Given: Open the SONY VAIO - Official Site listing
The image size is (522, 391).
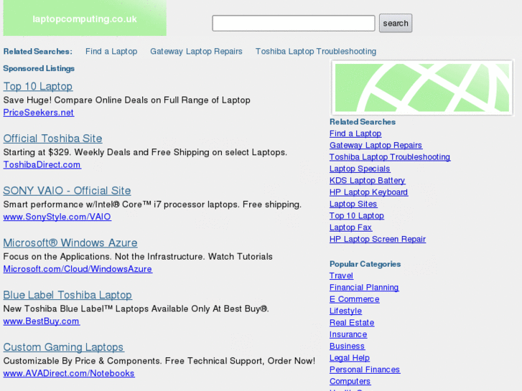Looking at the screenshot, I should click(67, 191).
